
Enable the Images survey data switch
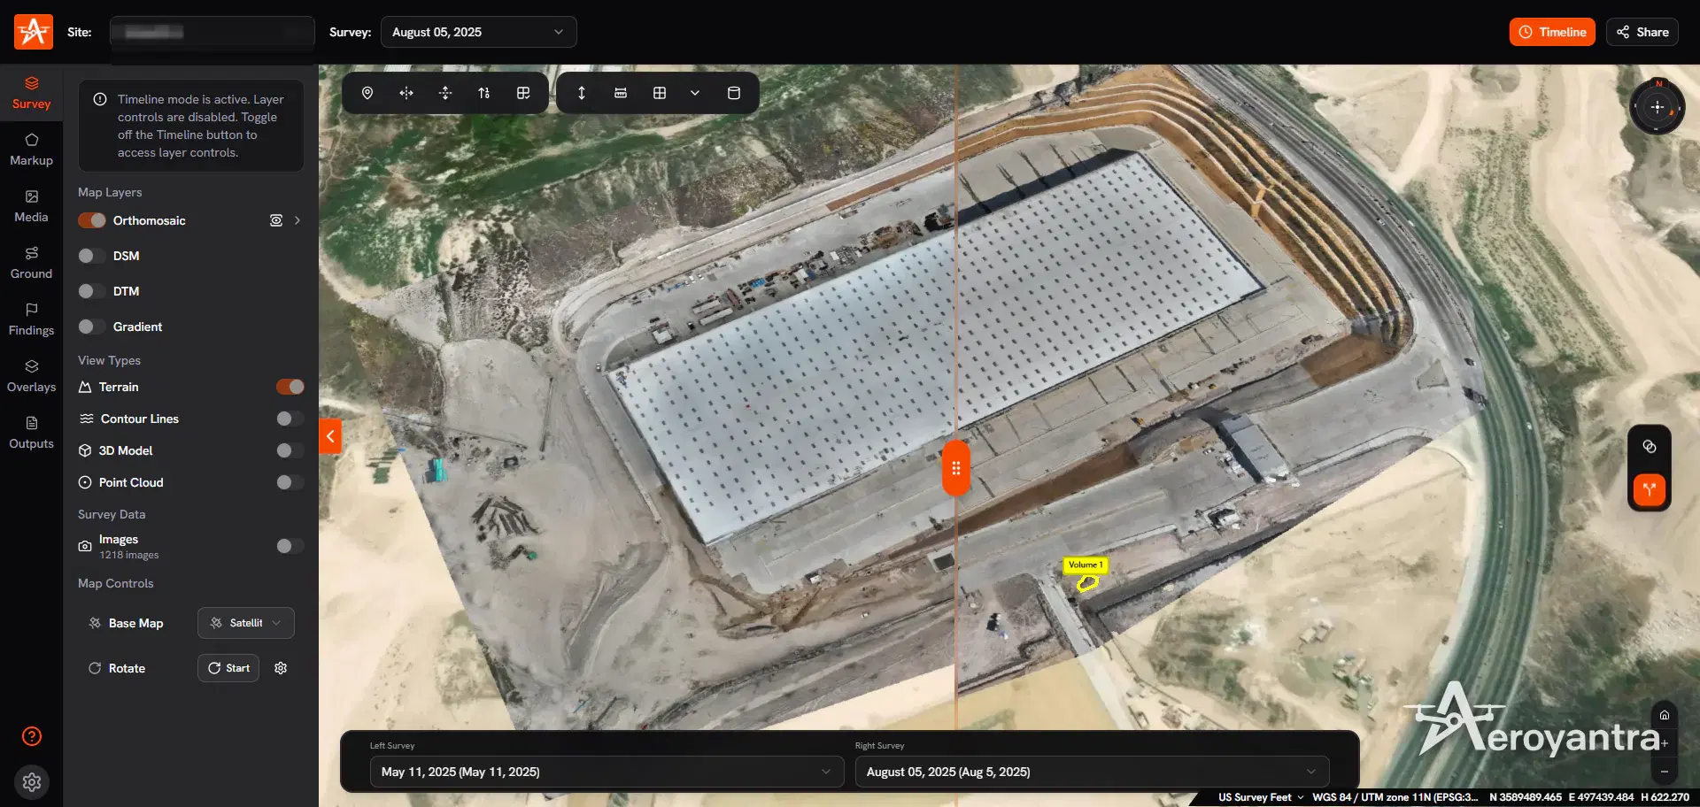coord(290,546)
